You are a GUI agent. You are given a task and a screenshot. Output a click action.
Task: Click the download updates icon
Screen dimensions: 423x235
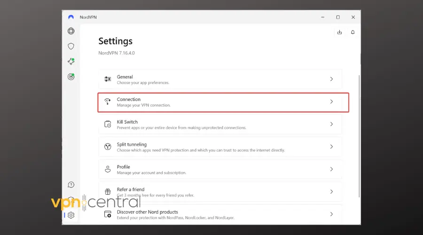coord(339,32)
